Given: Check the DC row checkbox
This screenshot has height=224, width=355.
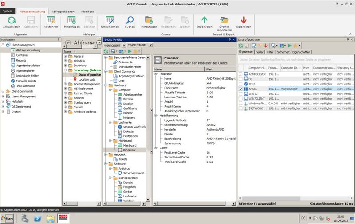Looking at the screenshot, I should (x=241, y=79).
